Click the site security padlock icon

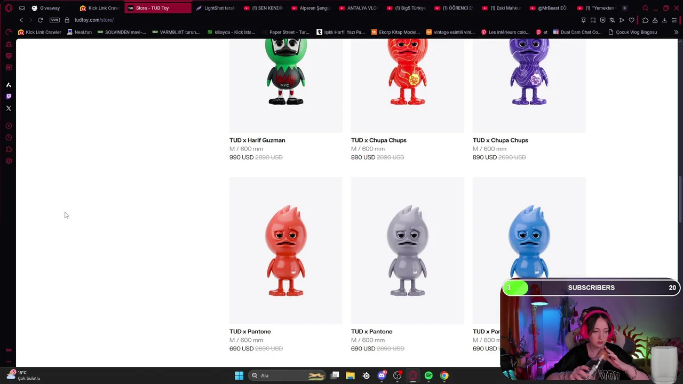click(x=67, y=20)
